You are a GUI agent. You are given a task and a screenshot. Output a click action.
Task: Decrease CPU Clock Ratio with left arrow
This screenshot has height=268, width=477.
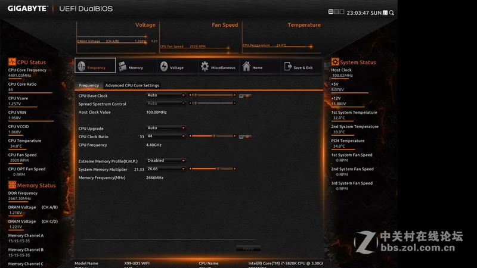tap(190, 136)
